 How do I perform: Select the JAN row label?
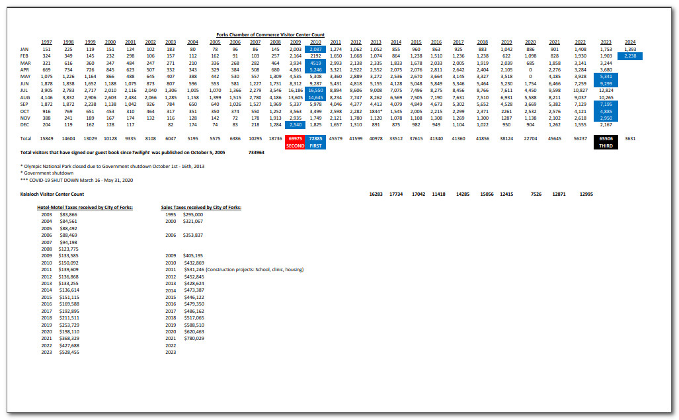[x=25, y=49]
